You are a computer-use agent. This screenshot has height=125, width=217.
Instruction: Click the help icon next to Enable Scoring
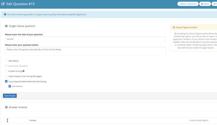[23, 71]
